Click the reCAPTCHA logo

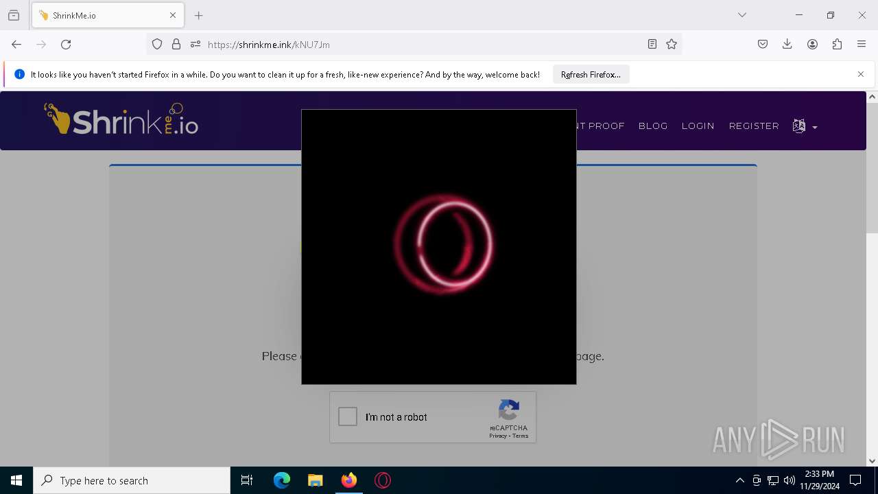click(x=509, y=410)
